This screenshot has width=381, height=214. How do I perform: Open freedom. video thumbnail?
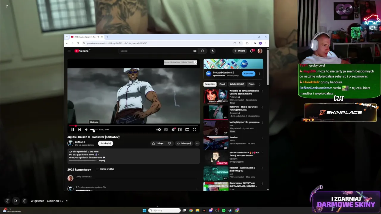coord(216,143)
